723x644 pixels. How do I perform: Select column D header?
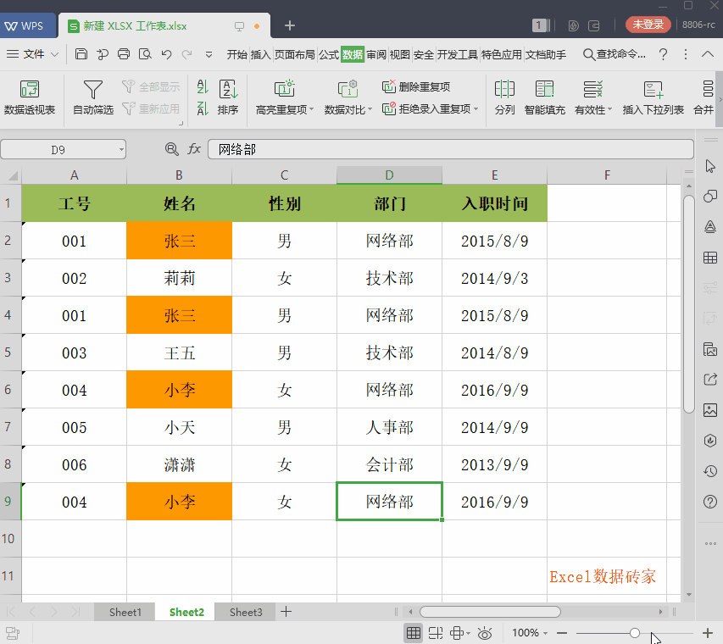[389, 175]
